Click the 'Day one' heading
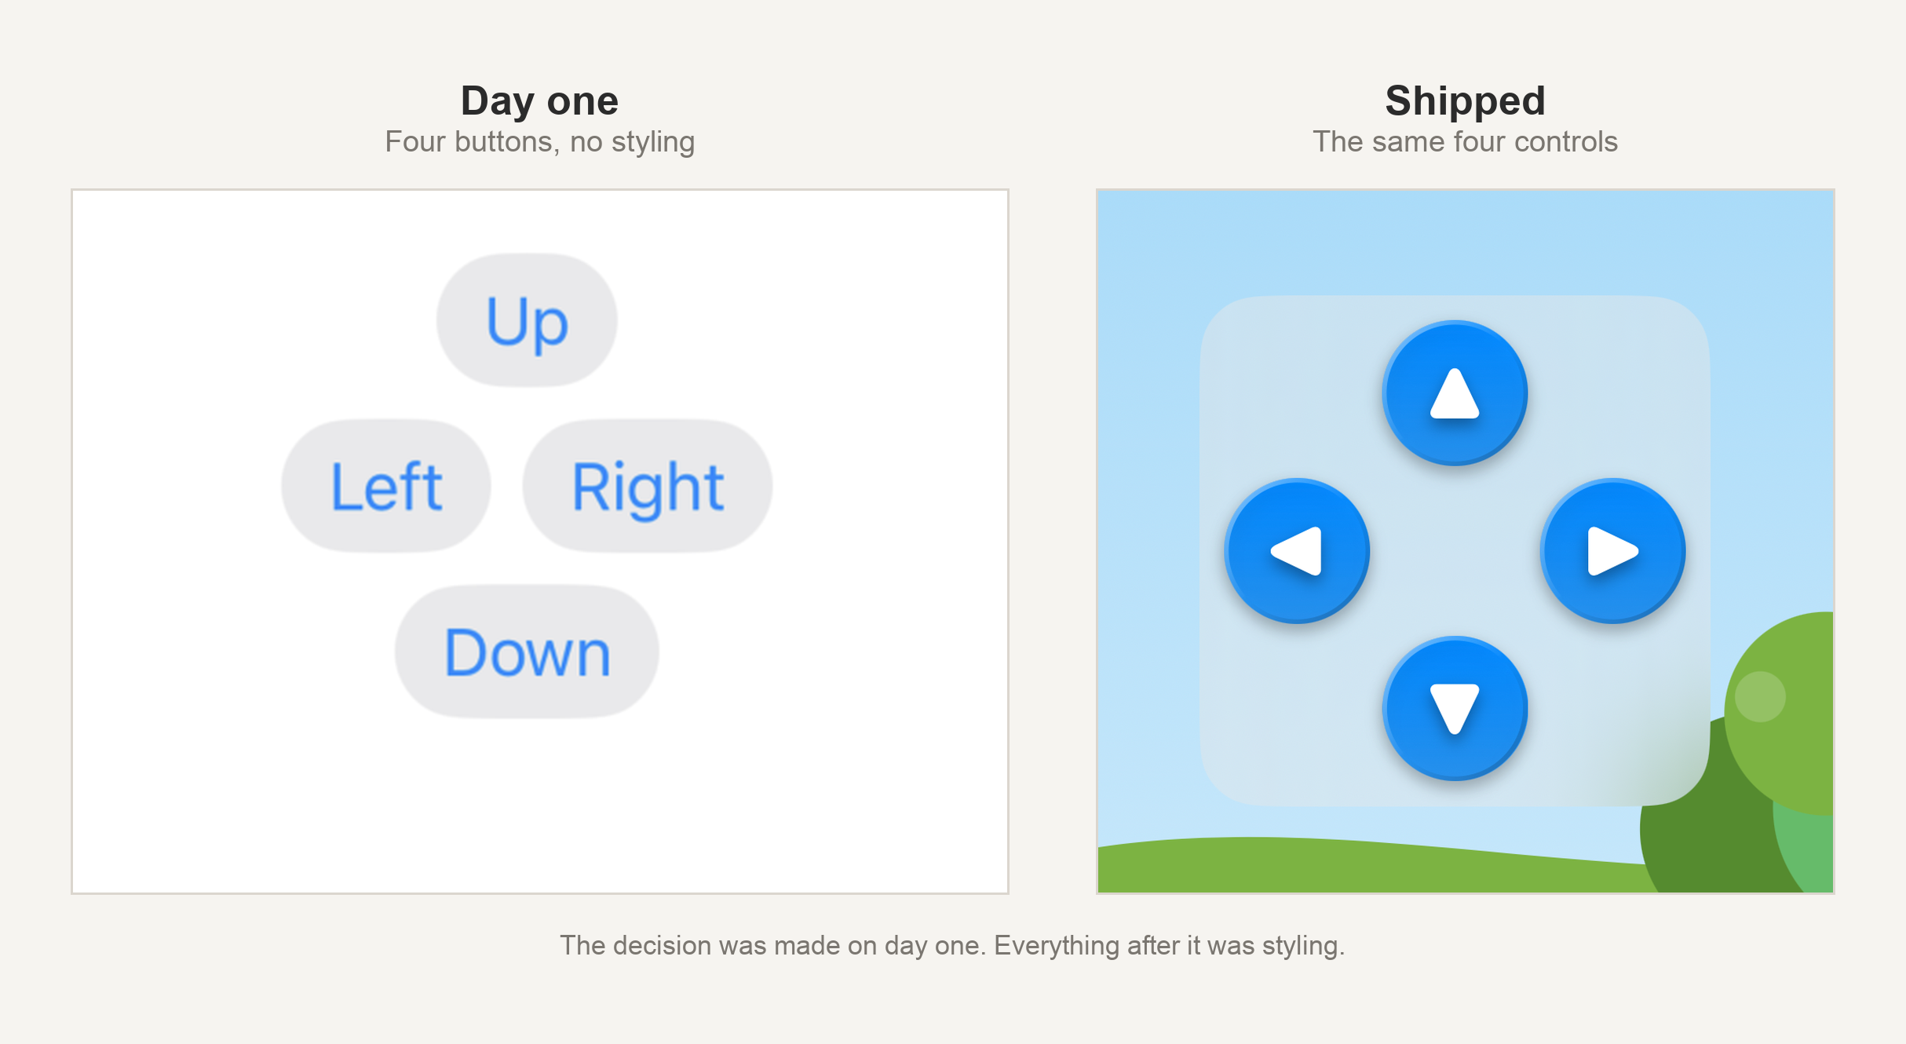Screen dimensions: 1906x1044 point(539,100)
